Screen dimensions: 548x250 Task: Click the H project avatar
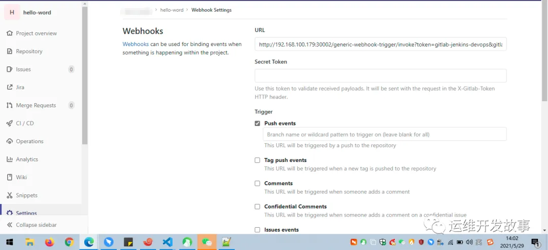click(12, 12)
